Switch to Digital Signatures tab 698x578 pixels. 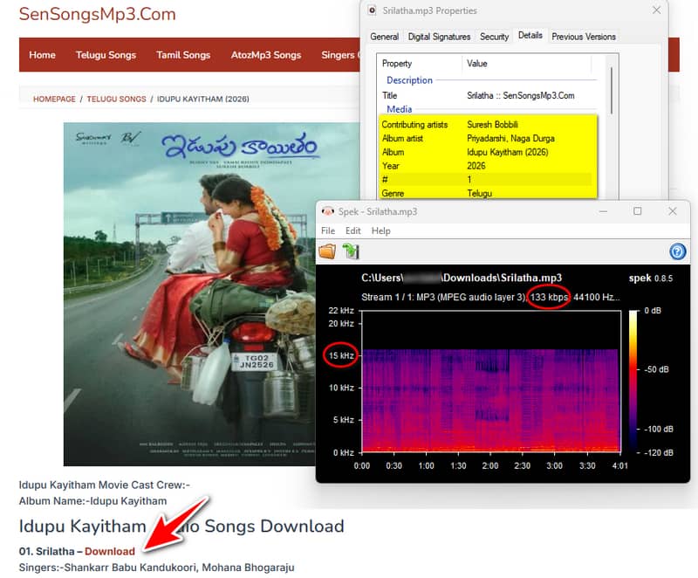coord(439,37)
